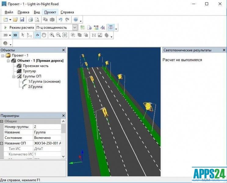Viewport: 227px width, 183px height.
Task: Open the Проект menu
Action: click(x=50, y=12)
